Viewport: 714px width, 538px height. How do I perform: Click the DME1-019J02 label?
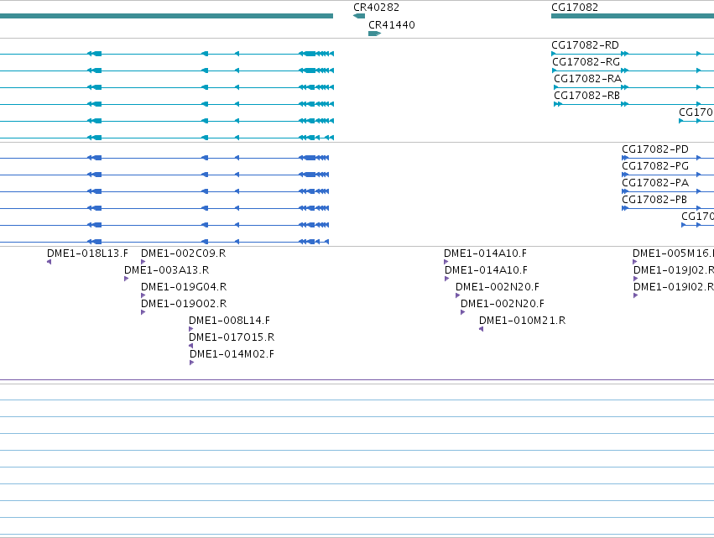coord(674,270)
